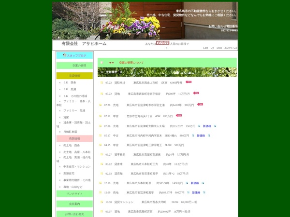Image resolution: width=290 pixels, height=217 pixels.
Task: Click bullet icon of 10.30 賃貸マンション row
Action: tap(101, 202)
